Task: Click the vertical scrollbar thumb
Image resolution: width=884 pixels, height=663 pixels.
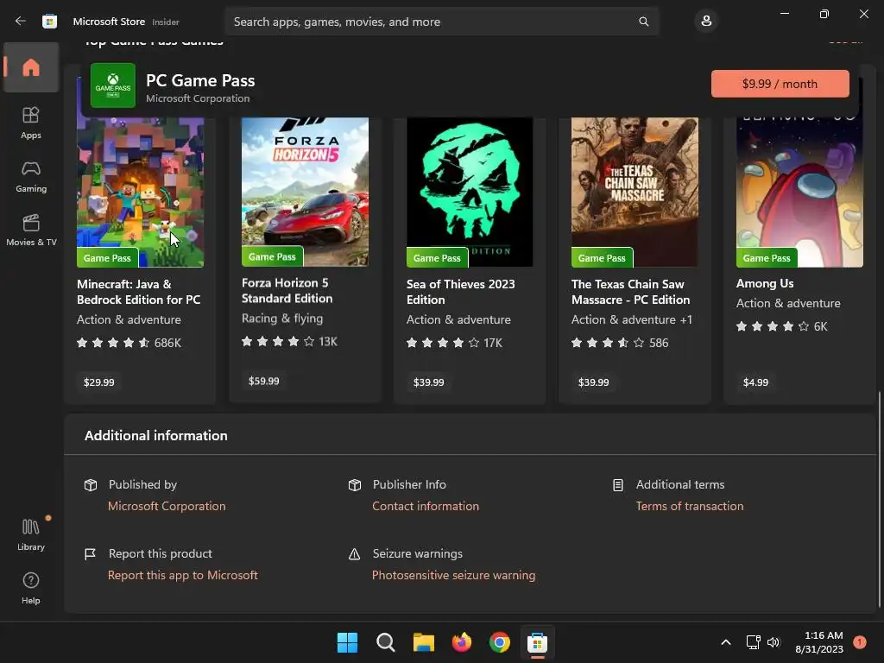Action: click(880, 500)
